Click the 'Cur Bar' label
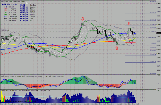This screenshot has height=105, width=161. click(33, 5)
